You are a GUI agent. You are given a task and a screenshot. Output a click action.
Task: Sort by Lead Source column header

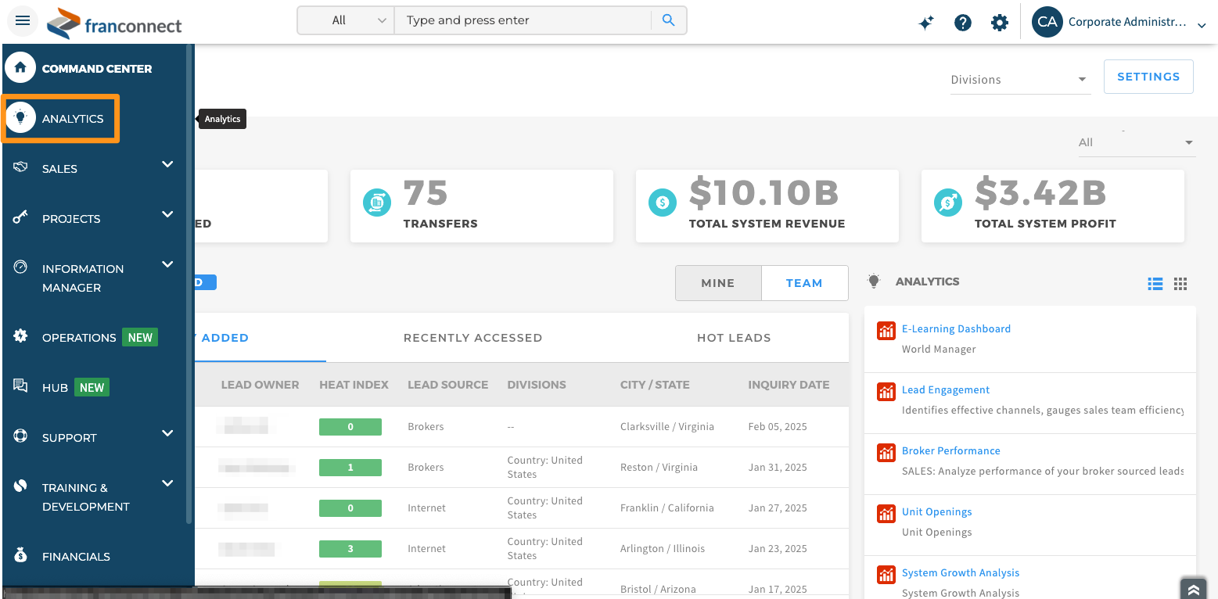tap(447, 385)
